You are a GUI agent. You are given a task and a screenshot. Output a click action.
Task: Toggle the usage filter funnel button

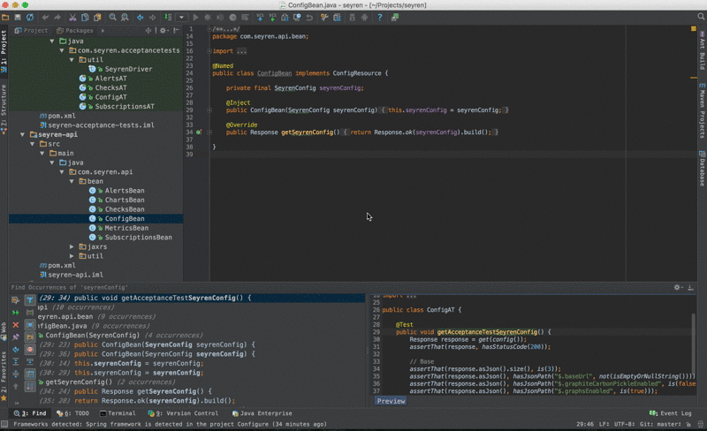pyautogui.click(x=30, y=299)
